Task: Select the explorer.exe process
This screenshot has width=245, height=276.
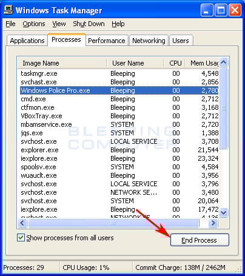Action: pyautogui.click(x=119, y=150)
